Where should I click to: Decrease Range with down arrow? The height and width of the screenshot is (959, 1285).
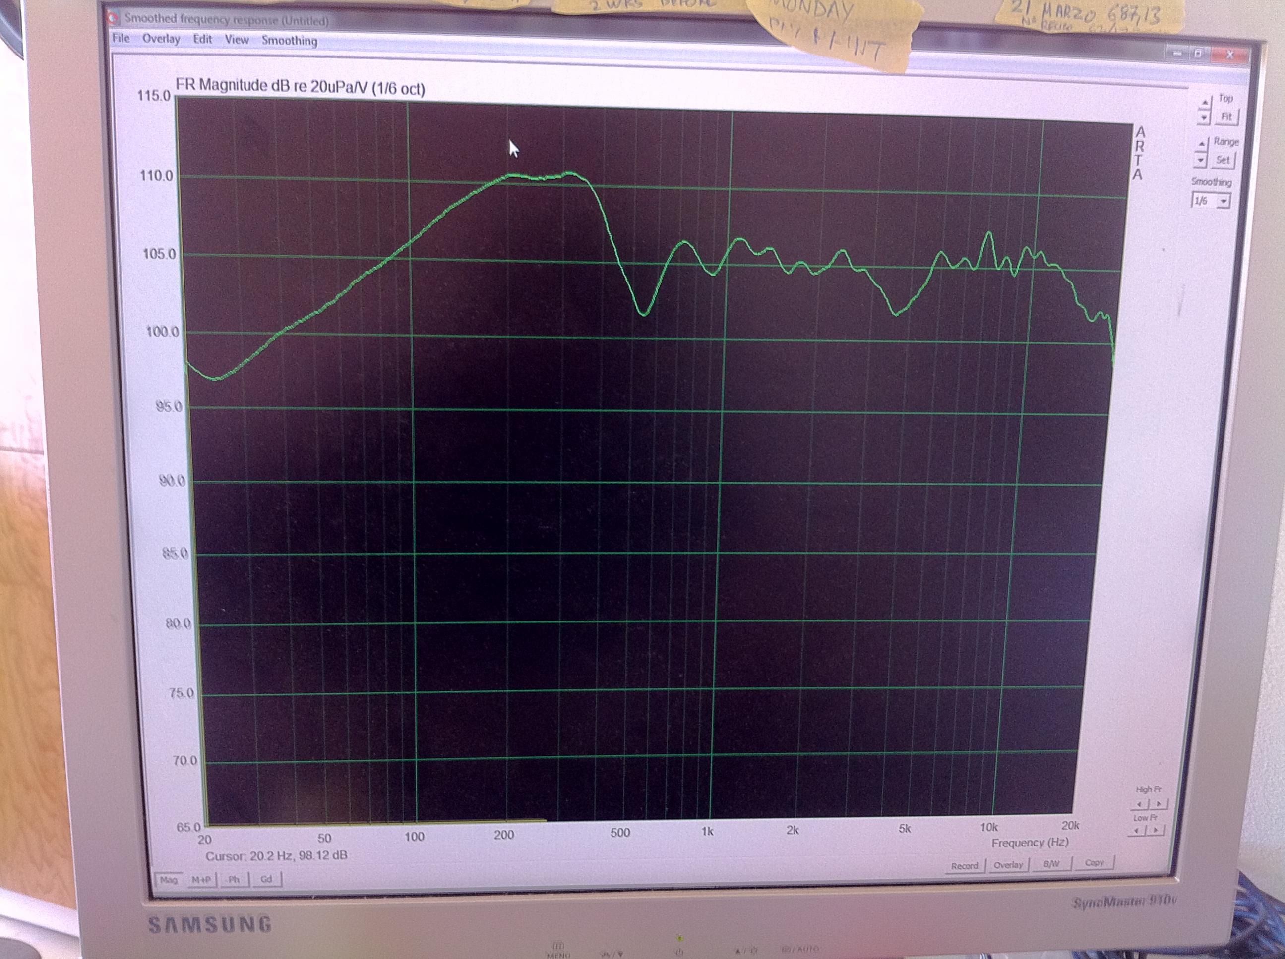tap(1201, 160)
